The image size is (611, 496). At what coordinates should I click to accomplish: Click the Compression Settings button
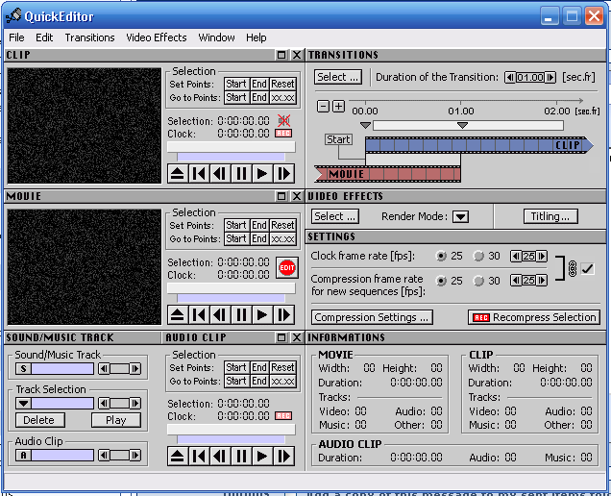pos(372,317)
